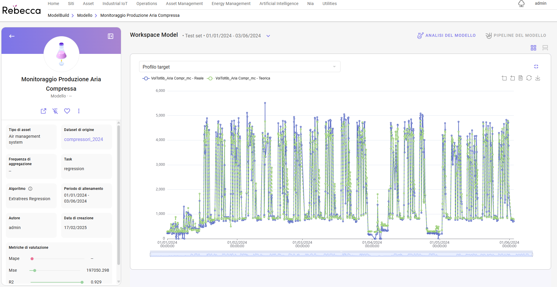The image size is (557, 287).
Task: Click the ANALISI DEL MODELLO button
Action: point(446,35)
